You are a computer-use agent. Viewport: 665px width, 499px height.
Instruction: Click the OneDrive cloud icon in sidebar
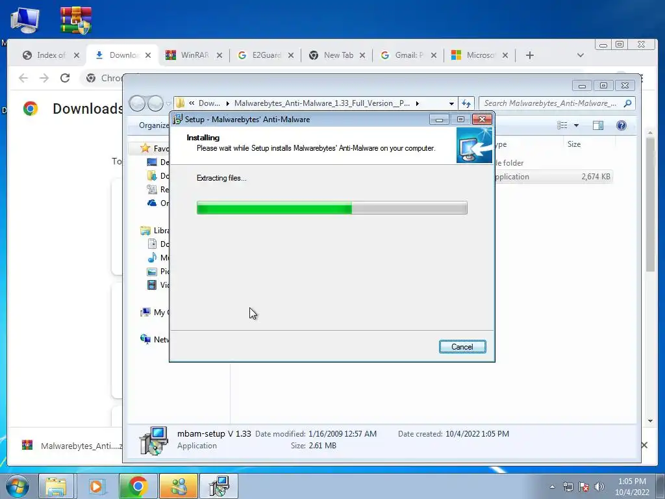coord(152,203)
